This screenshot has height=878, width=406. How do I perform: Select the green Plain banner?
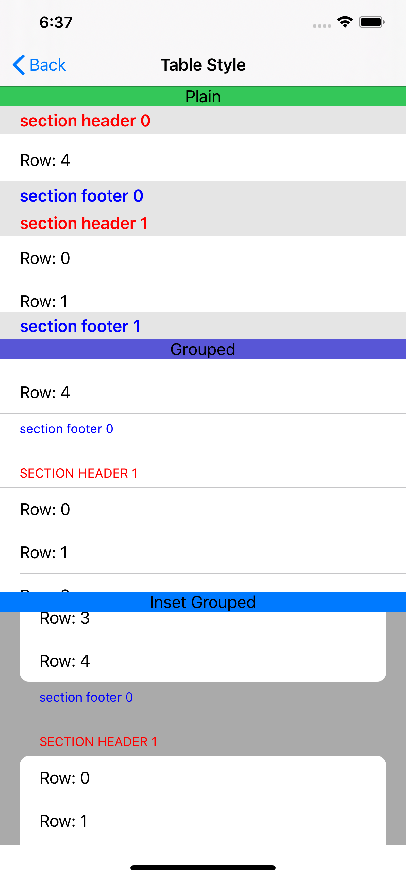(203, 96)
